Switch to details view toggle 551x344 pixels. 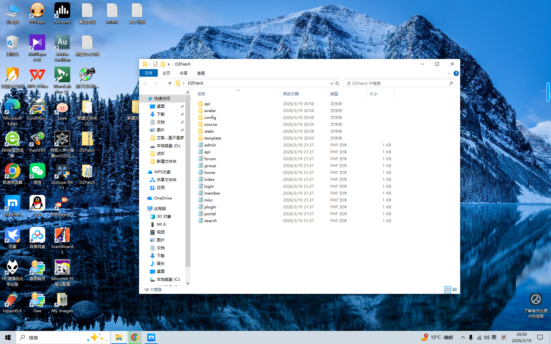coord(448,290)
